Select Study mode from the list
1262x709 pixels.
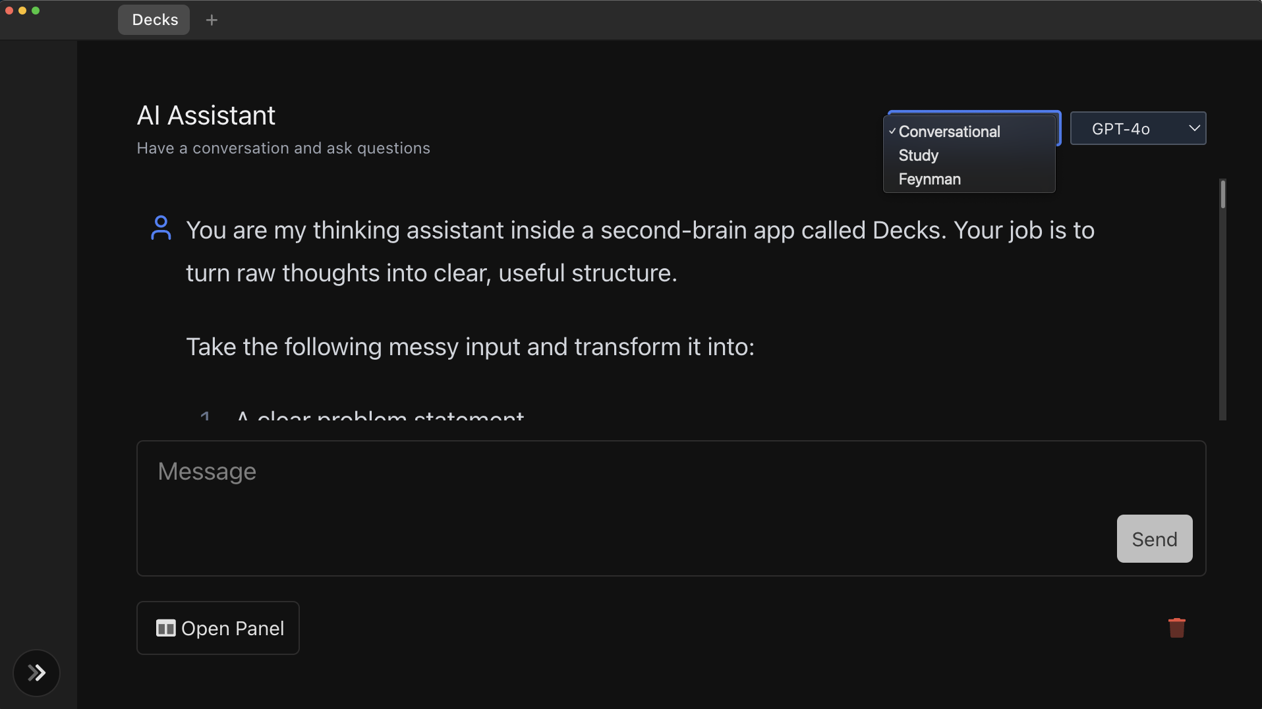click(917, 156)
